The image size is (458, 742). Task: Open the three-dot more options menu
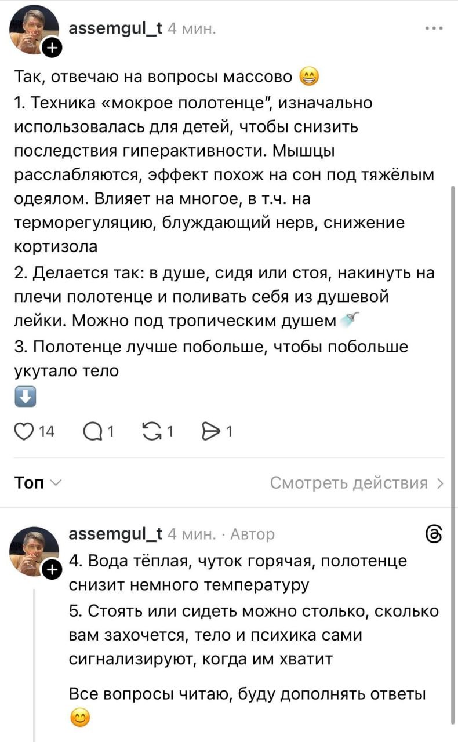pyautogui.click(x=434, y=28)
